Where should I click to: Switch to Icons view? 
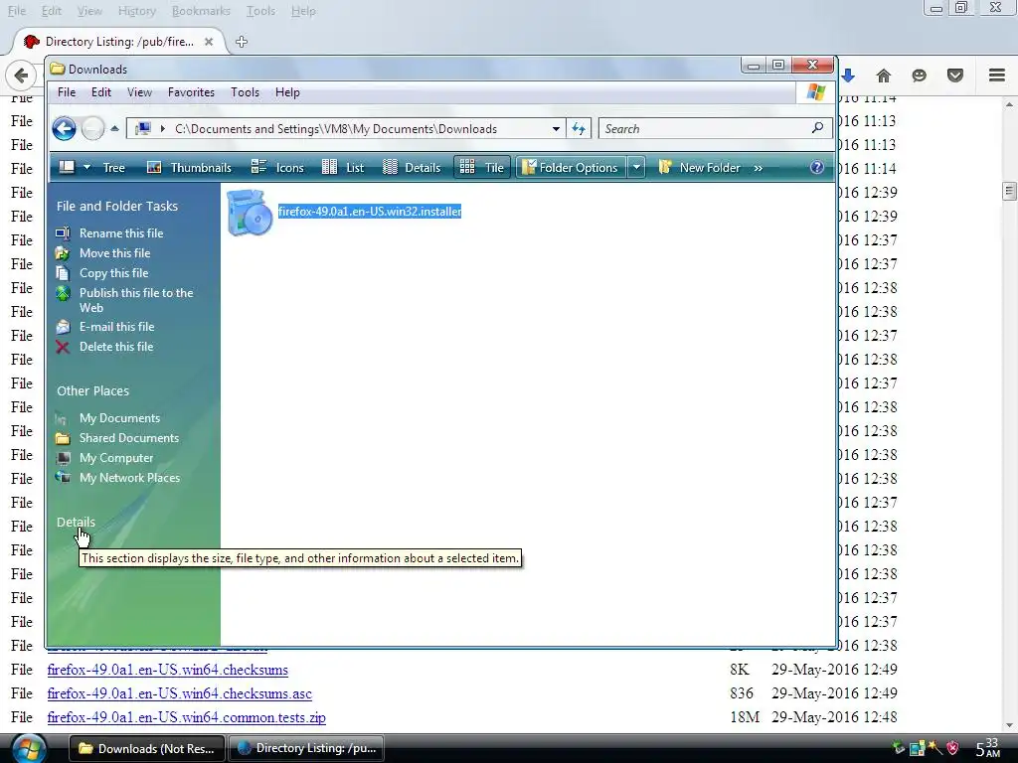click(277, 167)
